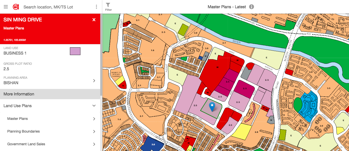
Task: Click the More Information button
Action: (x=50, y=94)
